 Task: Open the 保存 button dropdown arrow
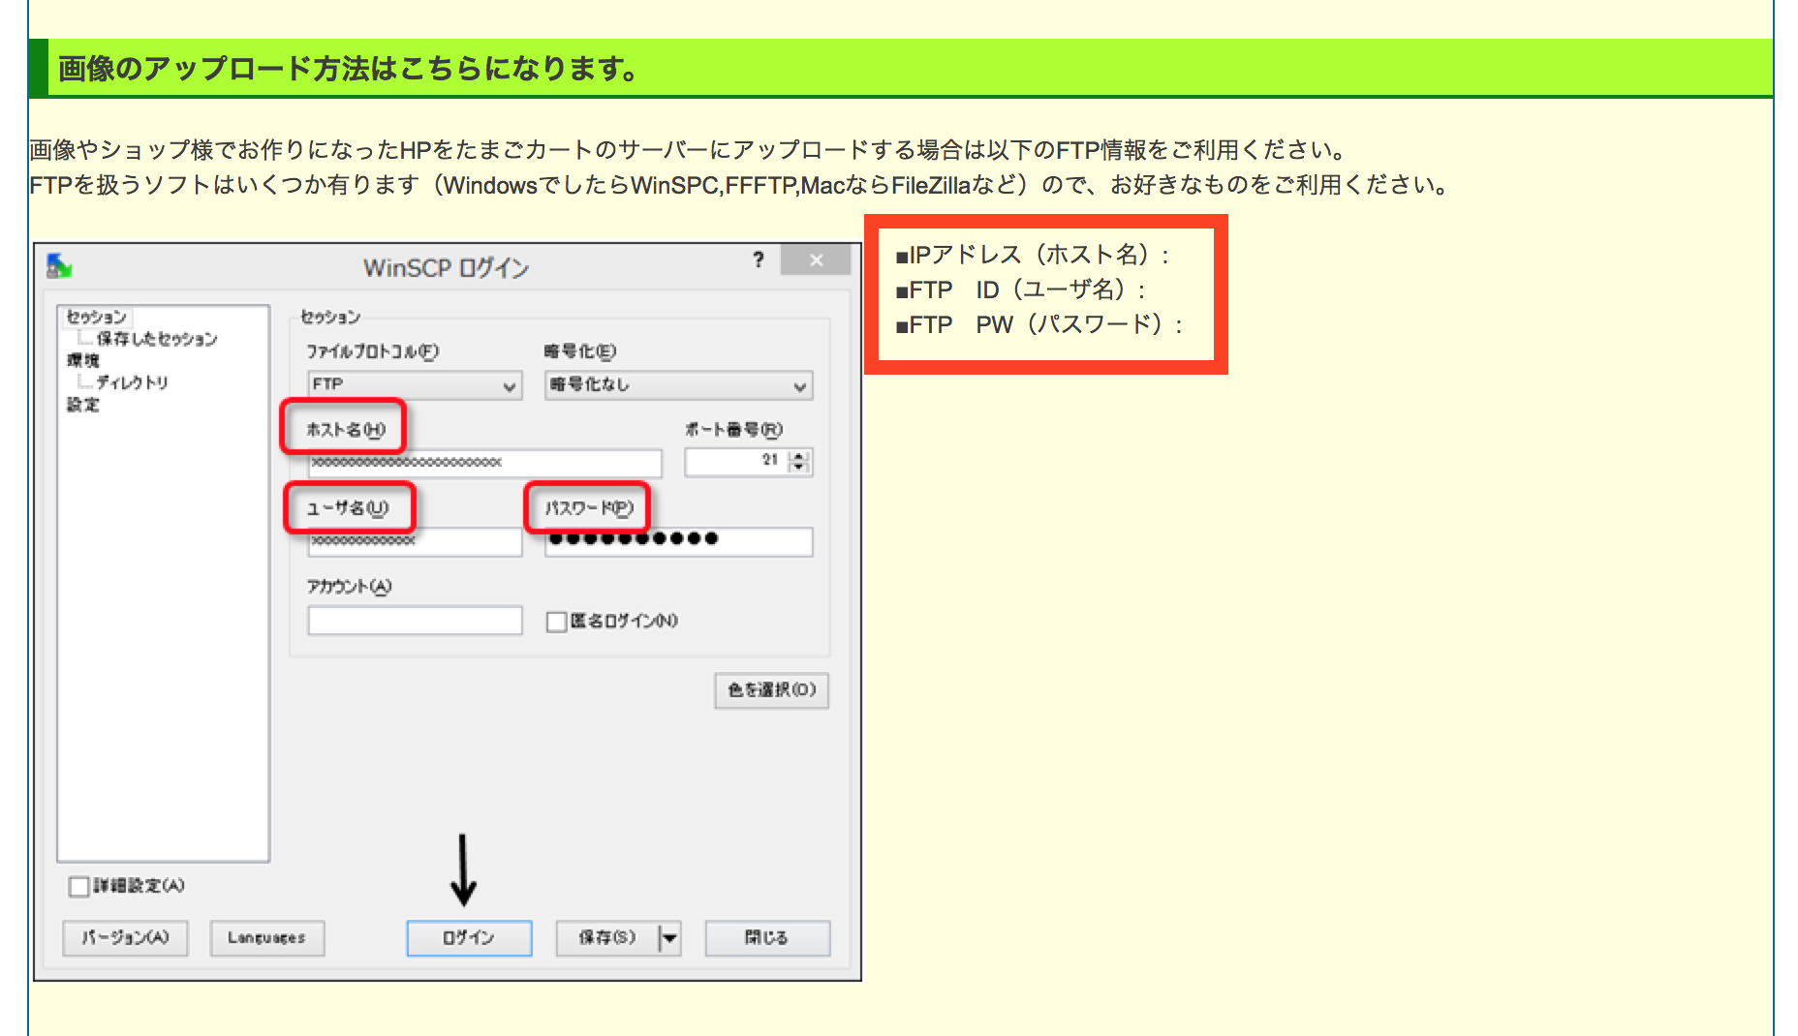(669, 937)
